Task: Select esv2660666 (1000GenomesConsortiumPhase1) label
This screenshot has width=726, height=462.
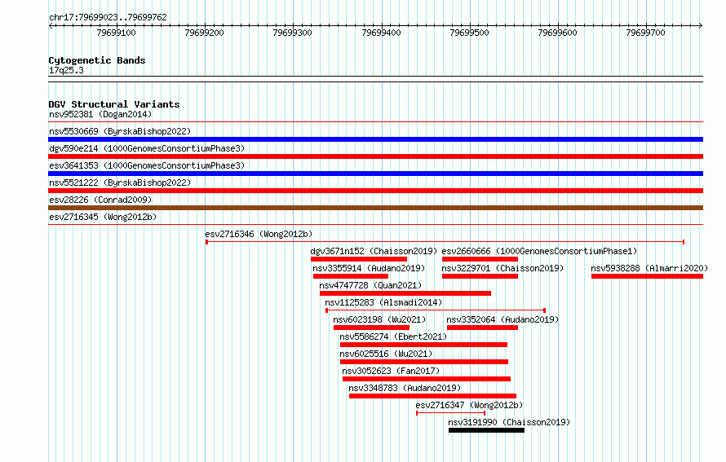Action: click(539, 251)
